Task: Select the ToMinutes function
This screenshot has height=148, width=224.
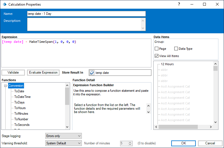Action: point(21,114)
